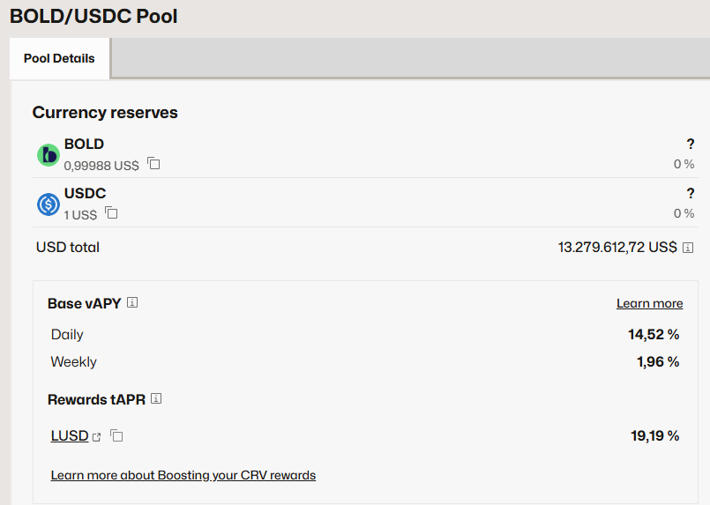Click the blue USDC token logo
Viewport: 710px width, 505px height.
click(49, 204)
